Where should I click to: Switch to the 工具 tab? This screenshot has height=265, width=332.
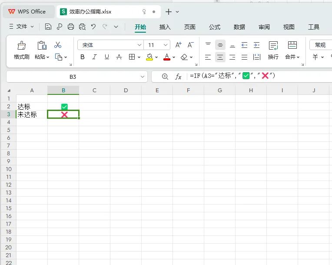(x=314, y=27)
